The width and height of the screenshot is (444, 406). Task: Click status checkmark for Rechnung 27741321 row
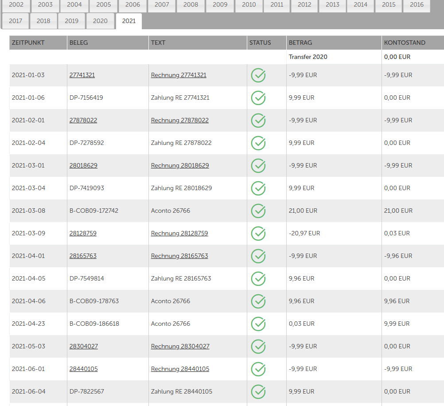[x=258, y=75]
